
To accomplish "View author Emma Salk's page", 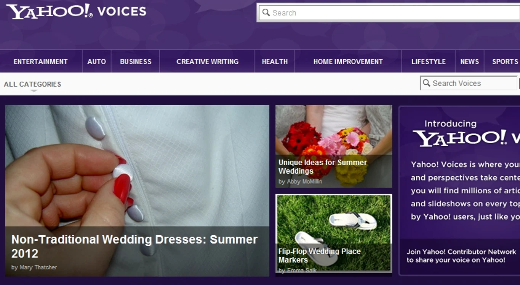I will [301, 271].
